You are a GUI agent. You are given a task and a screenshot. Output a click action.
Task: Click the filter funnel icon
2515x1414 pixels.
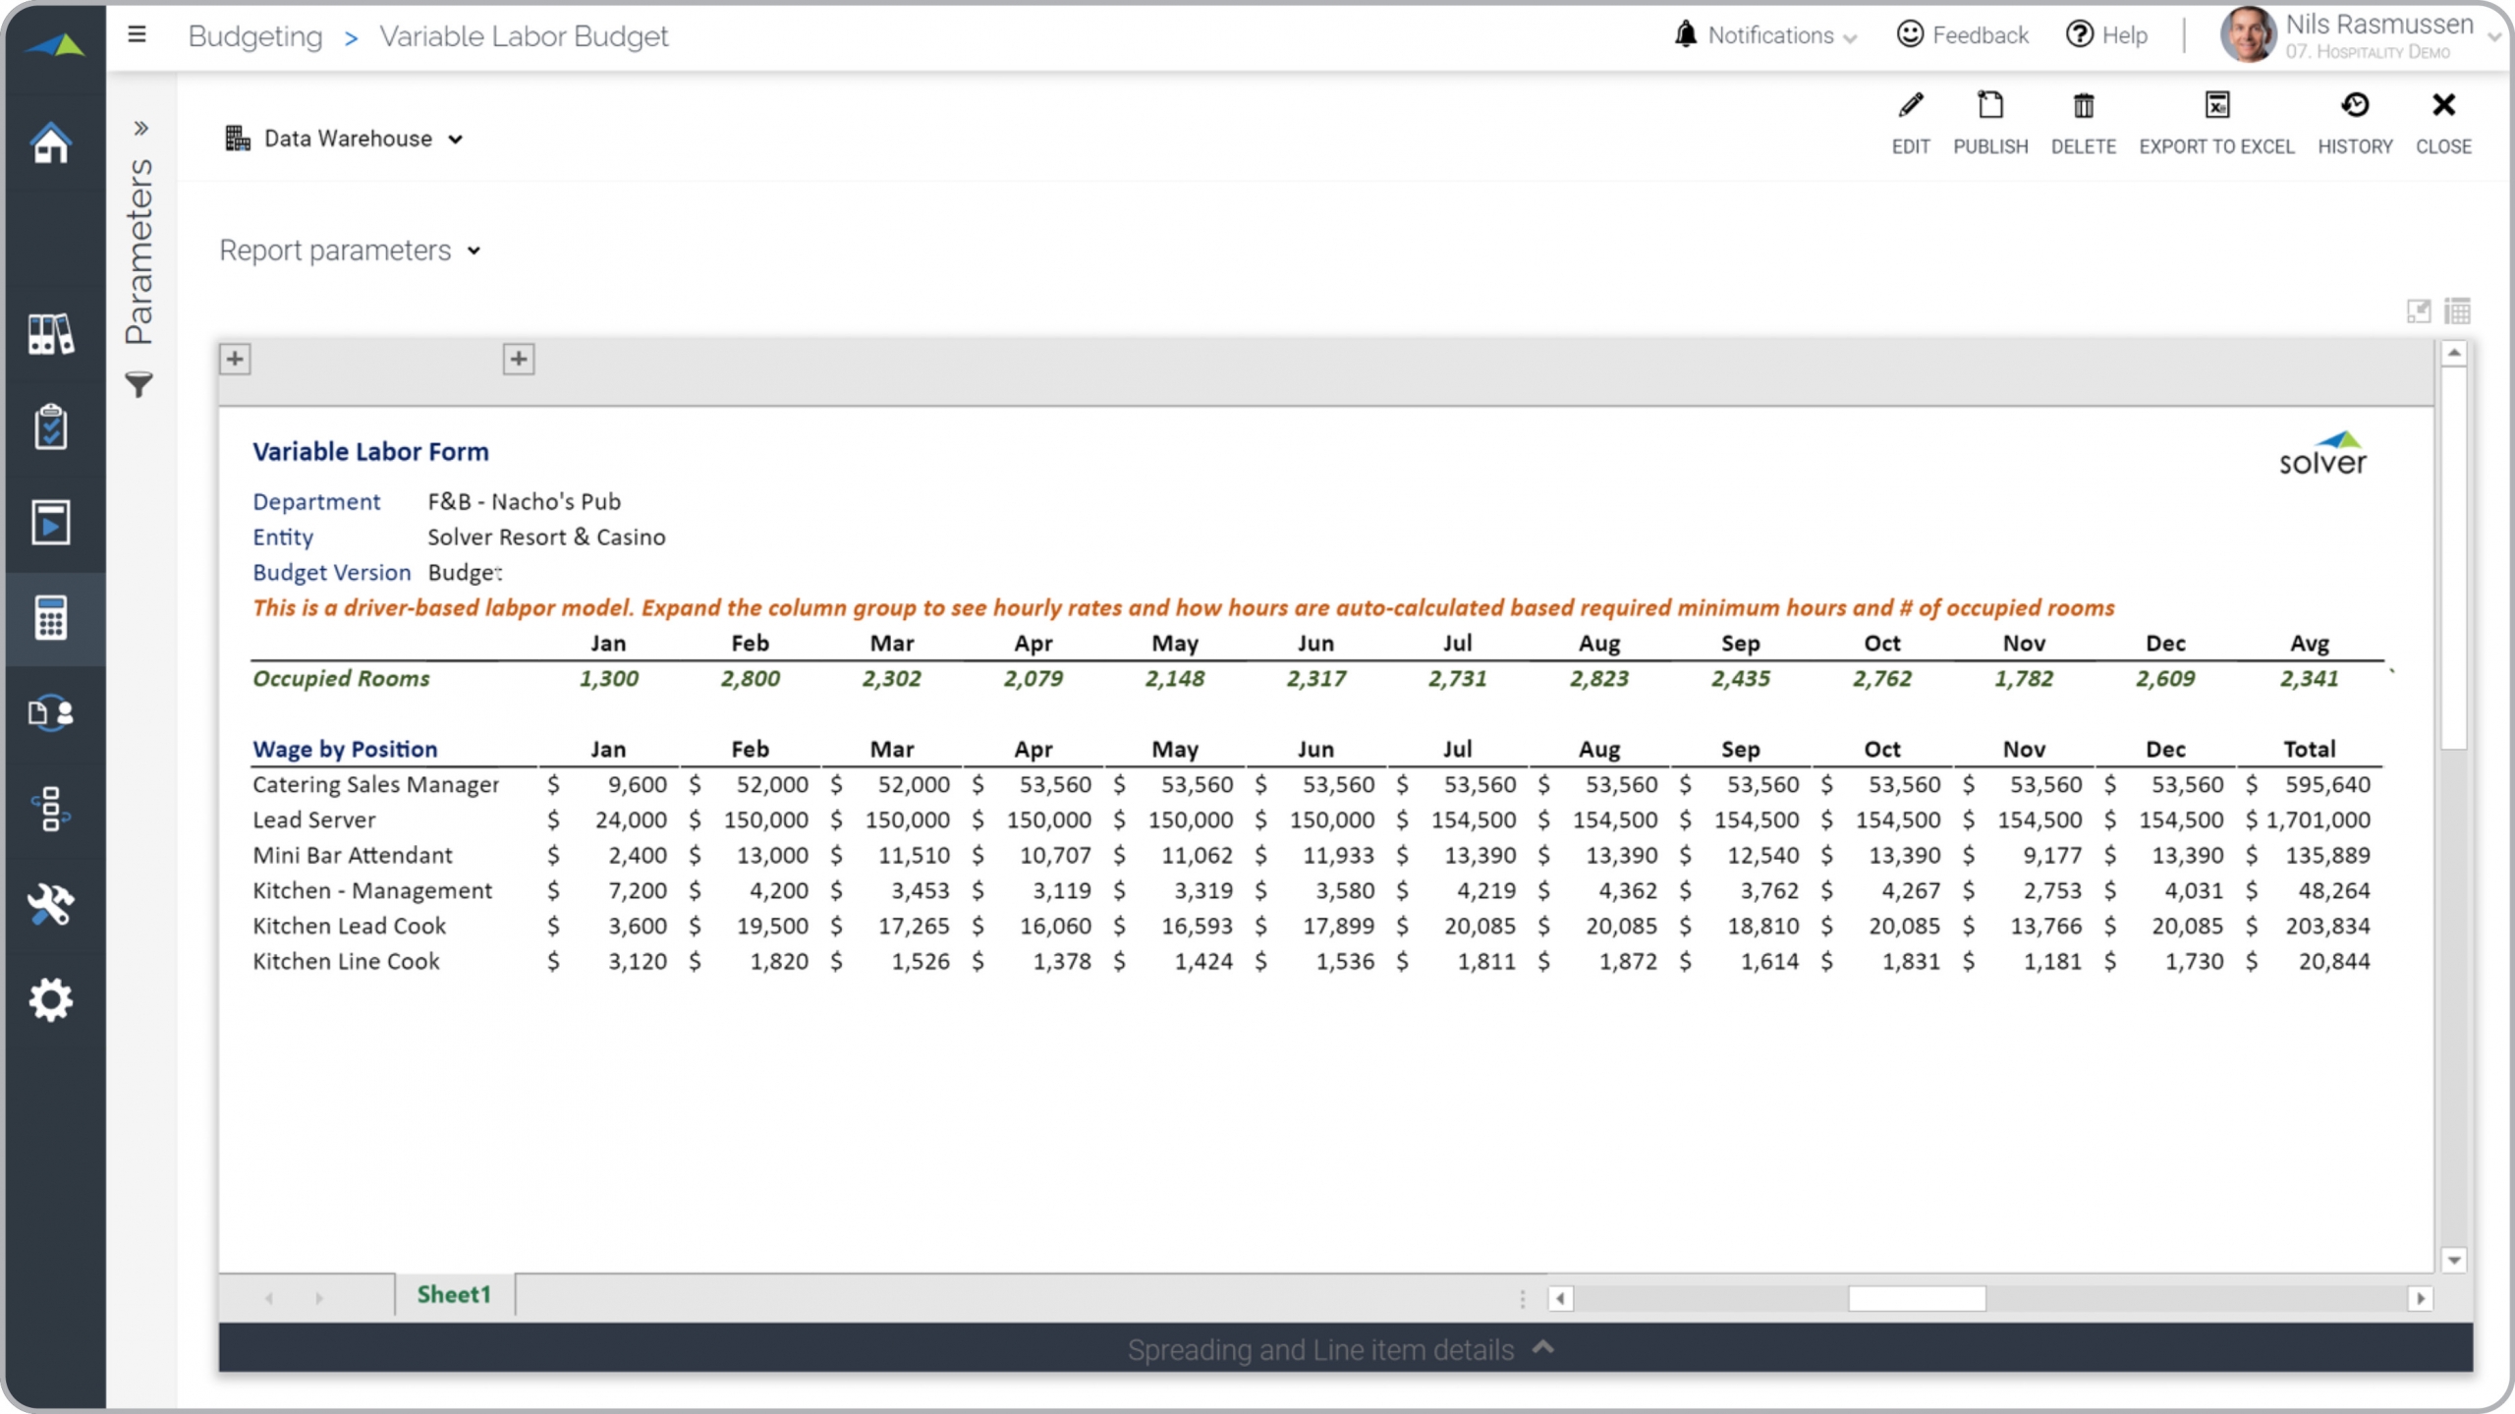[140, 384]
